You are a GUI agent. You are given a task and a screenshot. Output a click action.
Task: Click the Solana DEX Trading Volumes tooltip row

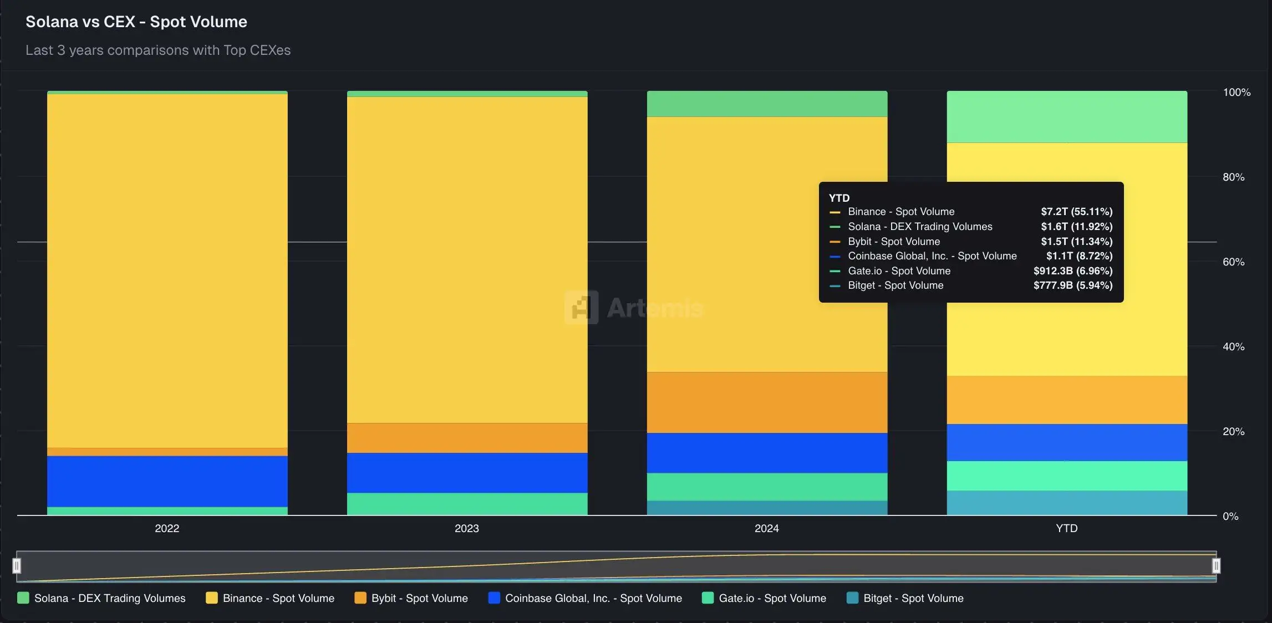(920, 227)
